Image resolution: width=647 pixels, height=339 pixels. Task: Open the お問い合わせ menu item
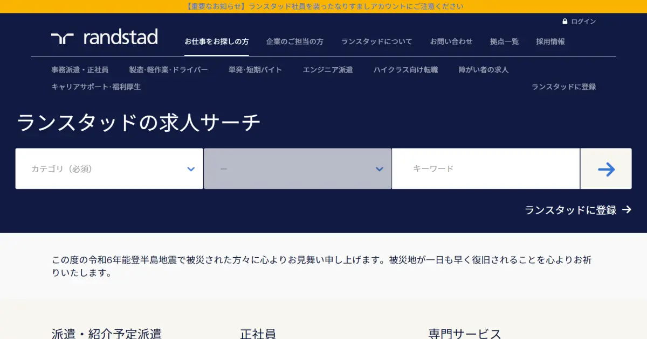(x=451, y=41)
